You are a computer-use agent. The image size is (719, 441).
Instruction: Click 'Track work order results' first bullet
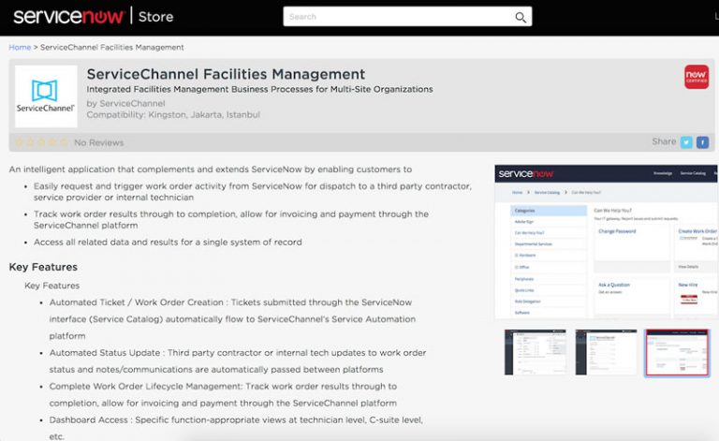click(x=231, y=220)
